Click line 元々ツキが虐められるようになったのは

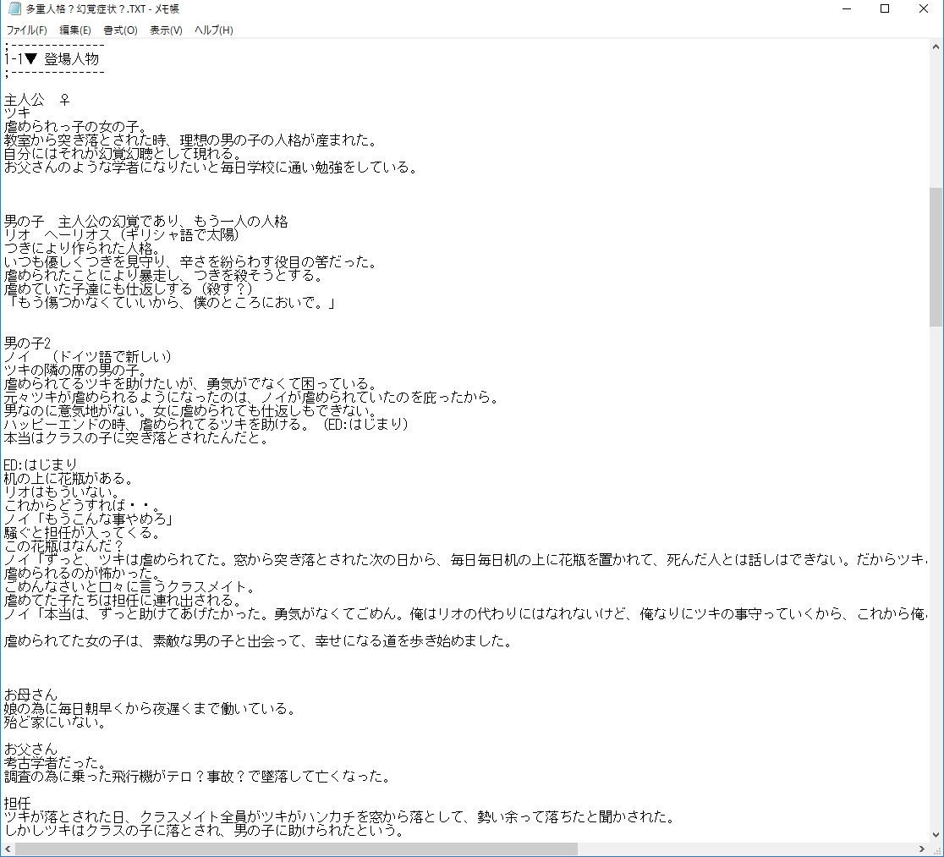point(252,398)
